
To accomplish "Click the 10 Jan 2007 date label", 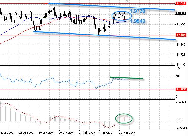I will (46, 133).
